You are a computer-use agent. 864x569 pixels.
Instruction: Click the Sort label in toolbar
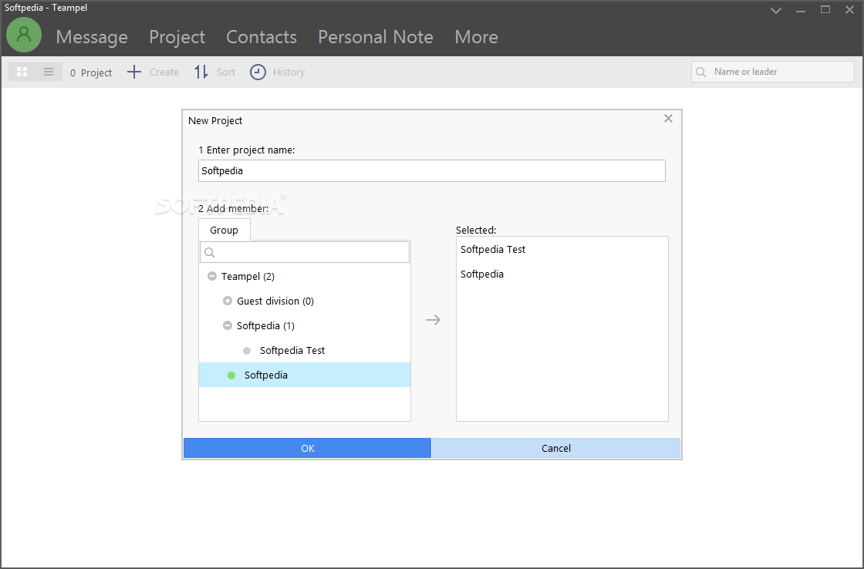click(x=226, y=72)
